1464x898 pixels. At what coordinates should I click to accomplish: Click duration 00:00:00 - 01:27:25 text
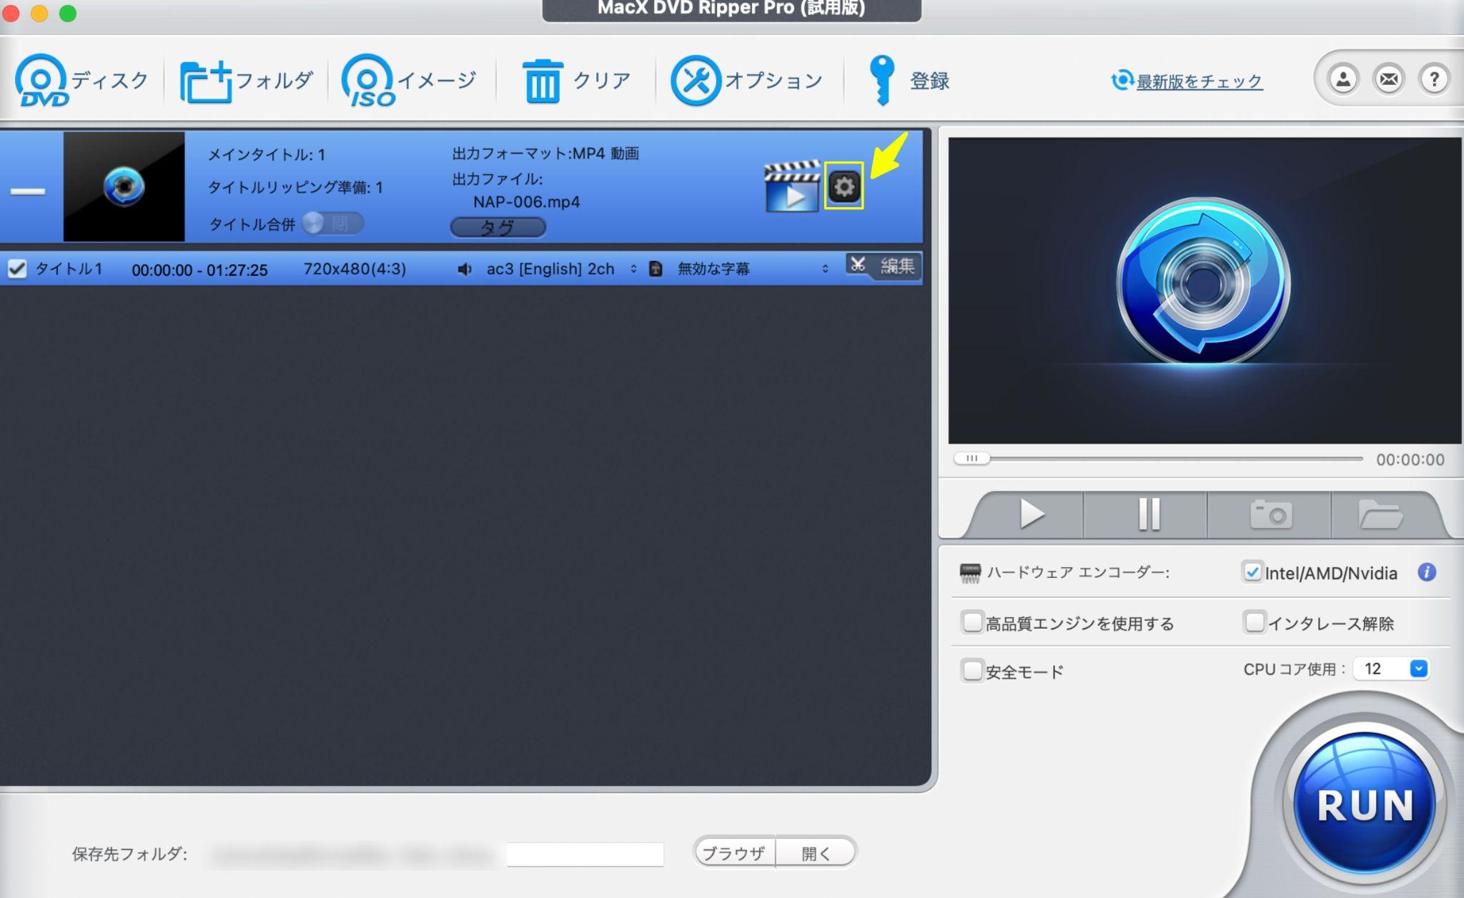click(x=199, y=270)
